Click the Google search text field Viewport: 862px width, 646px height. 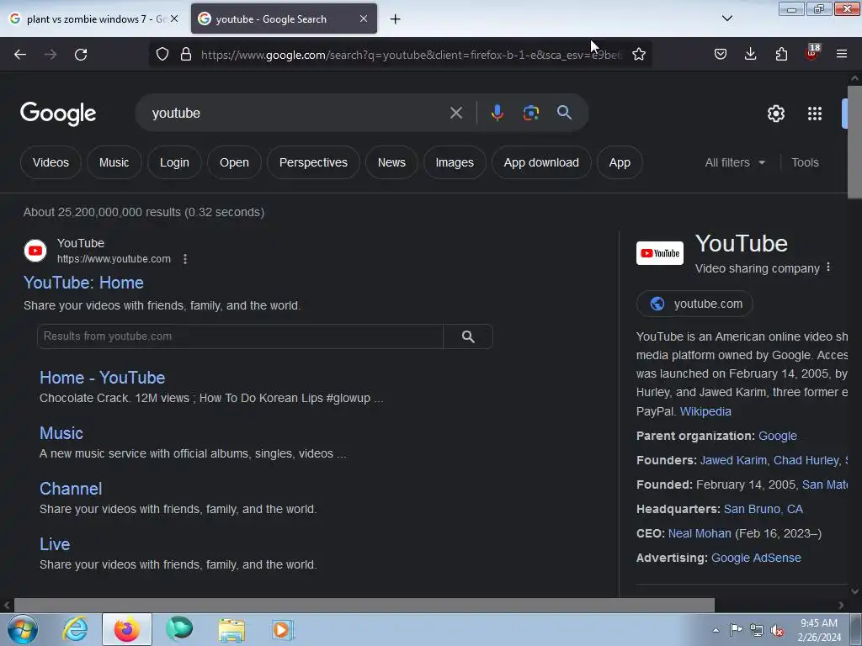(297, 114)
